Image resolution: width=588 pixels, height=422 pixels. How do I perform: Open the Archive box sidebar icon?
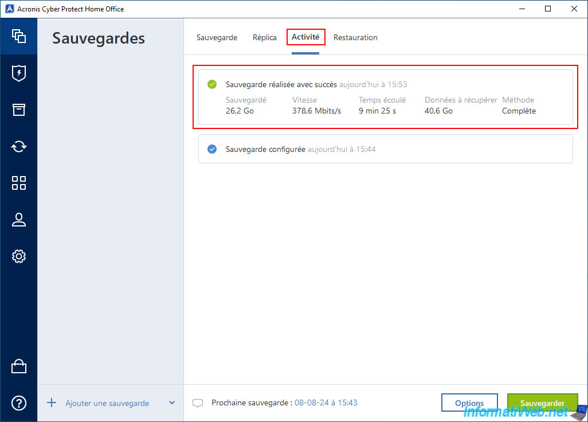pos(19,110)
